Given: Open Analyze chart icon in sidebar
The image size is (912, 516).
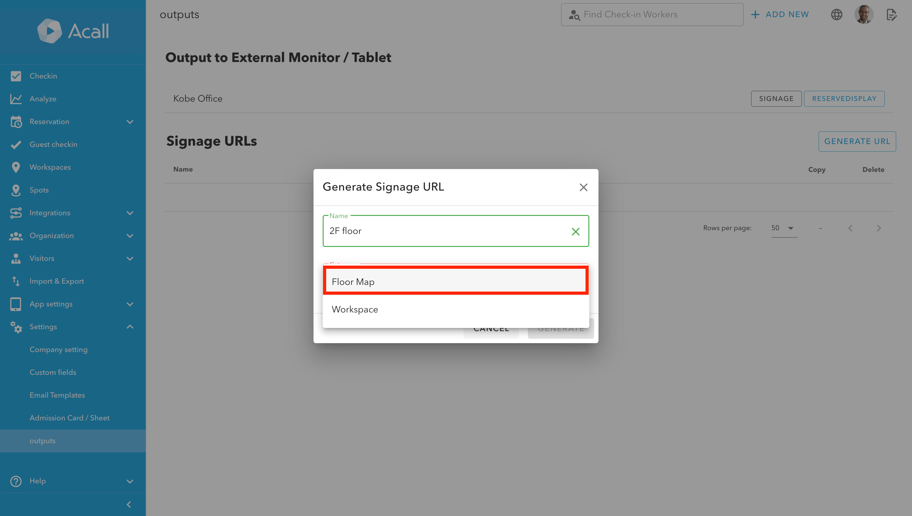Looking at the screenshot, I should [x=16, y=99].
